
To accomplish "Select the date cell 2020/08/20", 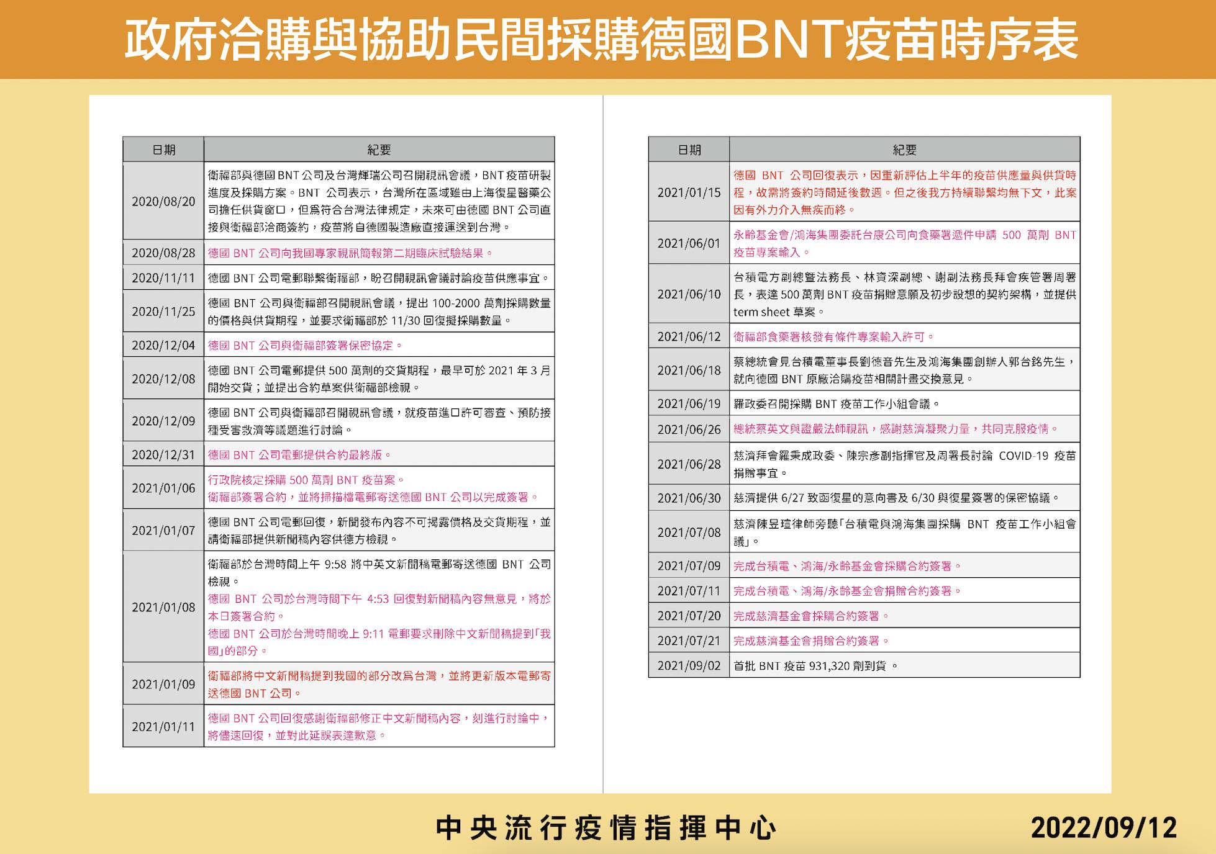I will click(163, 201).
